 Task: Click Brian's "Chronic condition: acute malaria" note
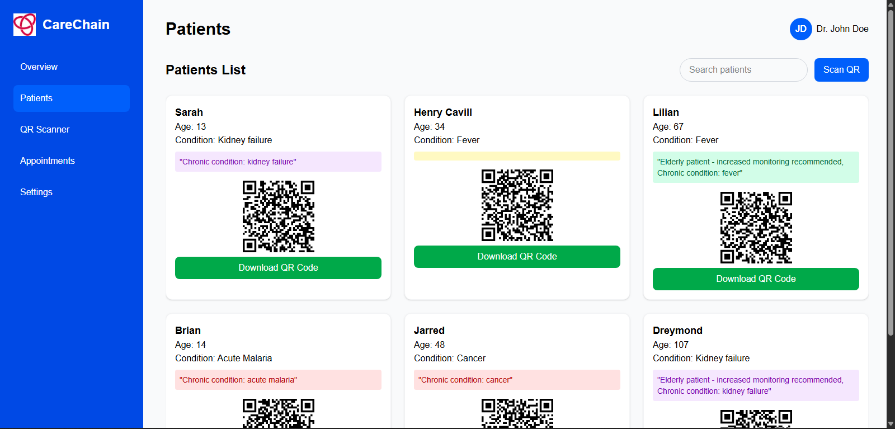(x=278, y=380)
